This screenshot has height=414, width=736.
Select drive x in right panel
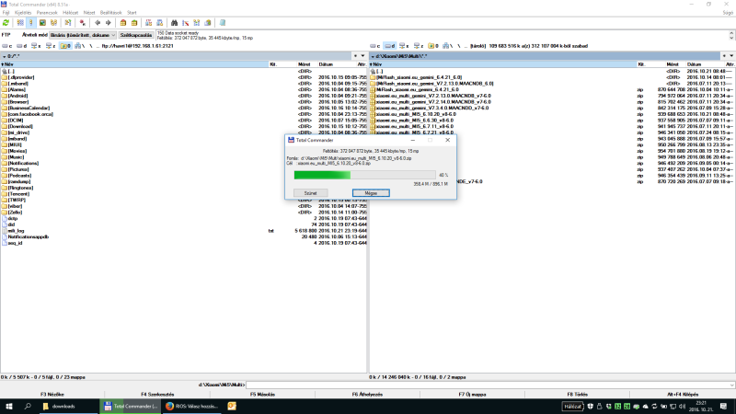pyautogui.click(x=404, y=46)
